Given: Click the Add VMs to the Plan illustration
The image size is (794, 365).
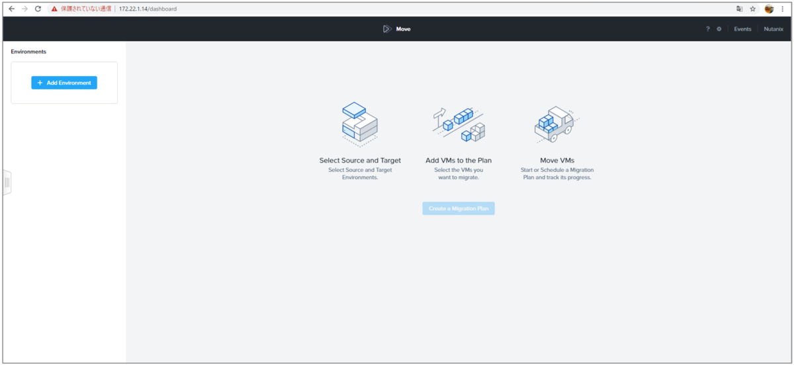Looking at the screenshot, I should coord(459,124).
